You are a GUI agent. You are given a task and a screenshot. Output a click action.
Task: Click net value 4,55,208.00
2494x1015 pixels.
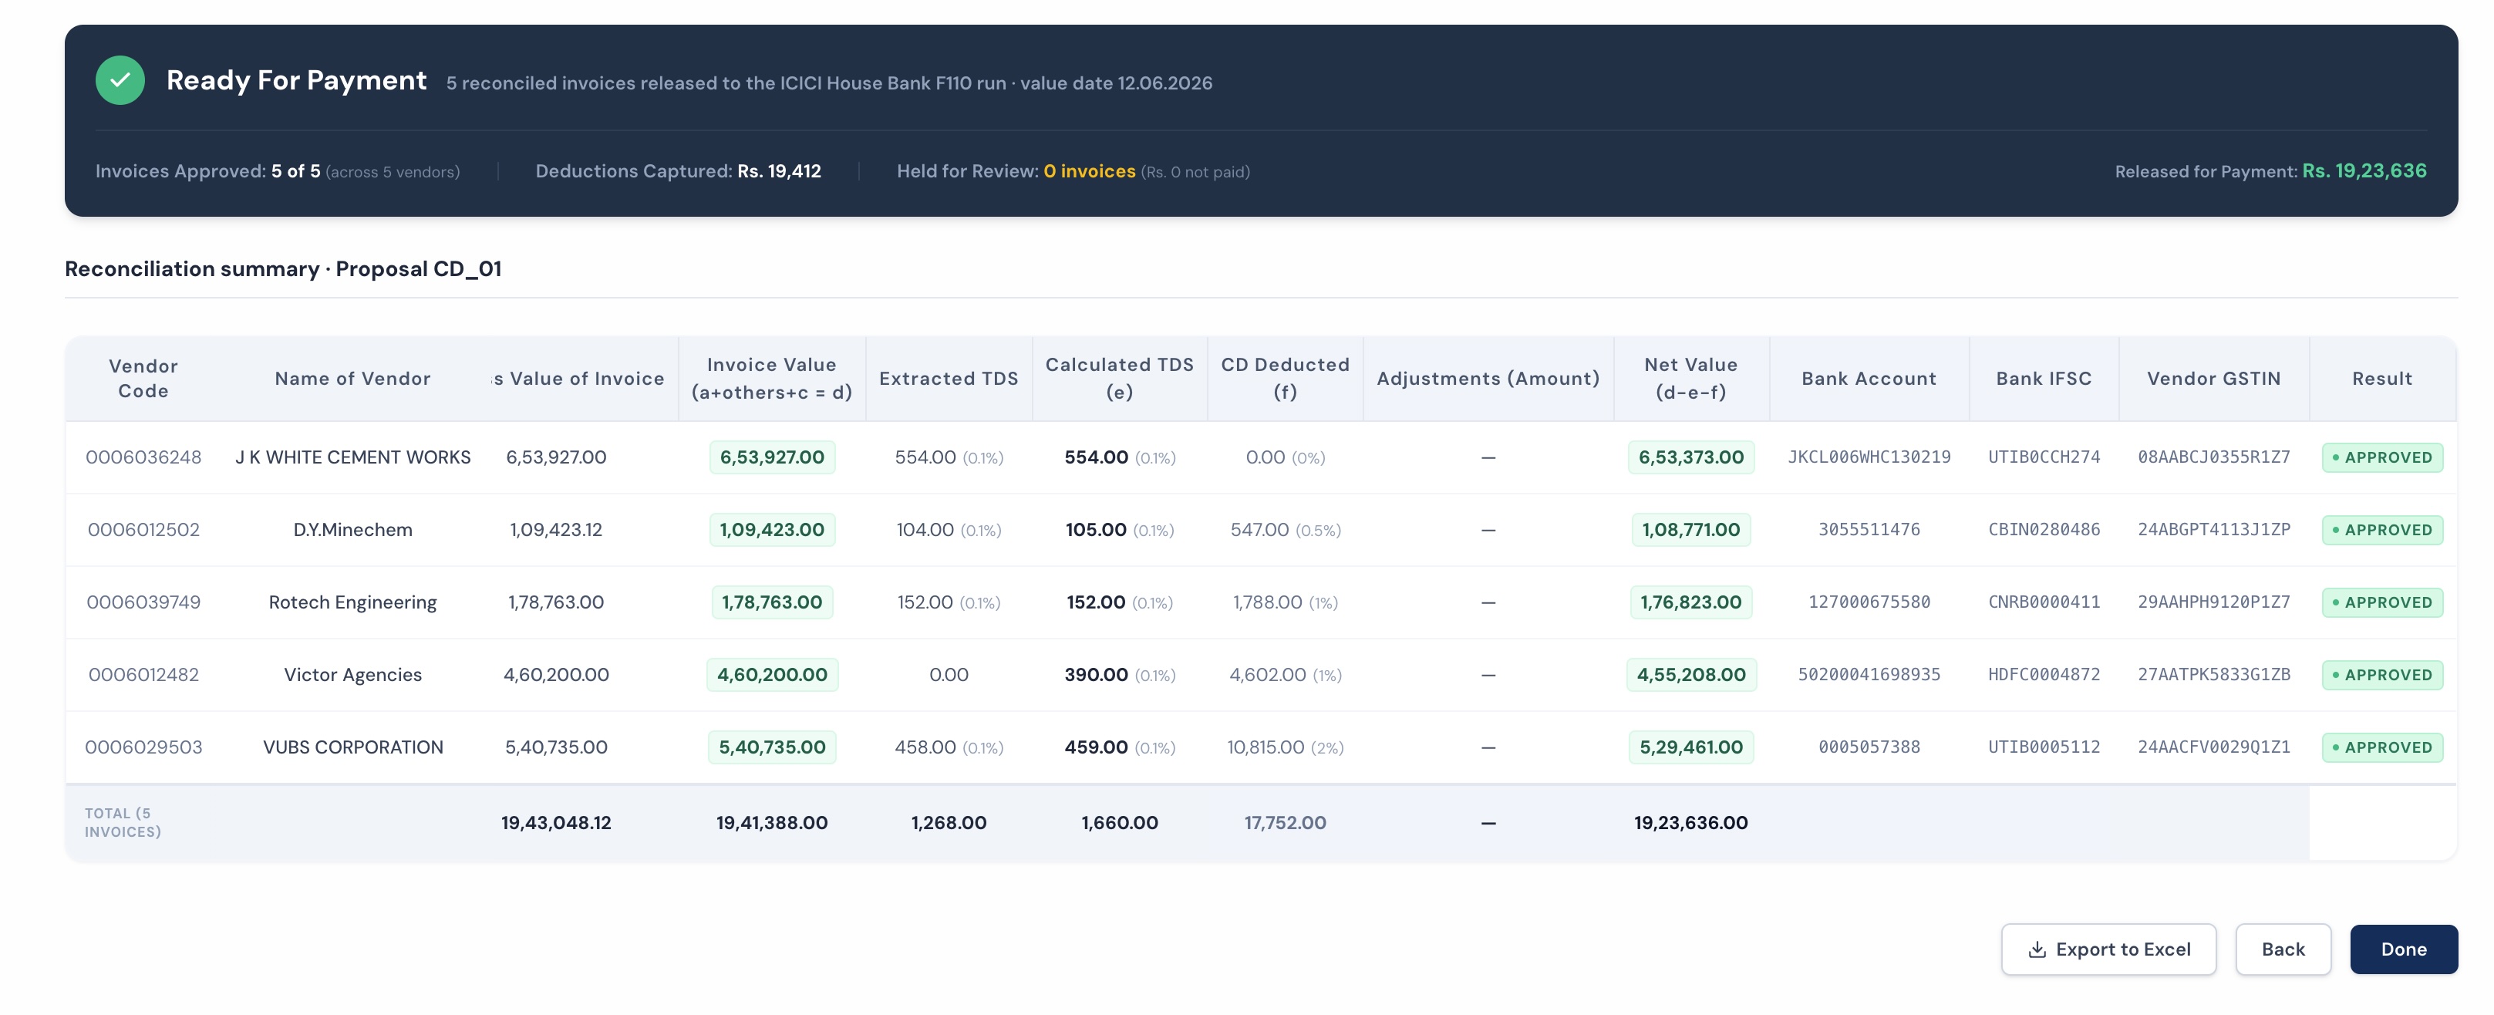coord(1690,675)
